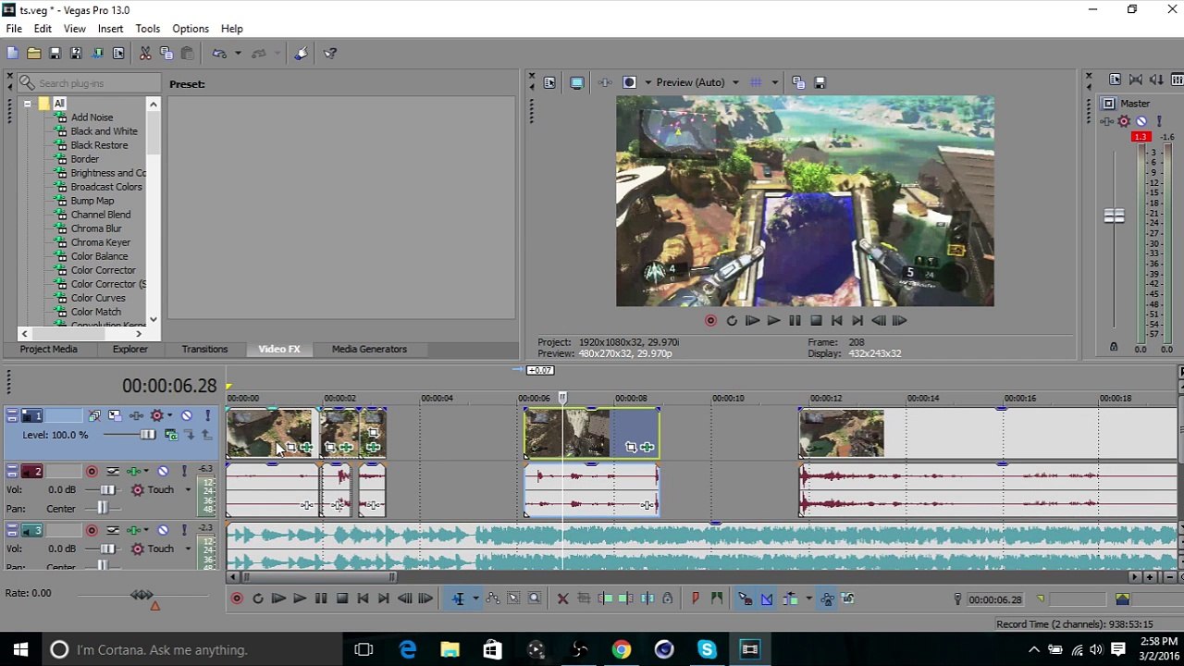Image resolution: width=1184 pixels, height=666 pixels.
Task: Delete selection with the red X icon
Action: (x=562, y=599)
